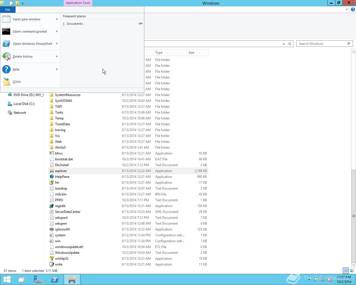Click the DVD Drive (D:) icon
Viewport: 356px width, 285px height.
click(10, 95)
